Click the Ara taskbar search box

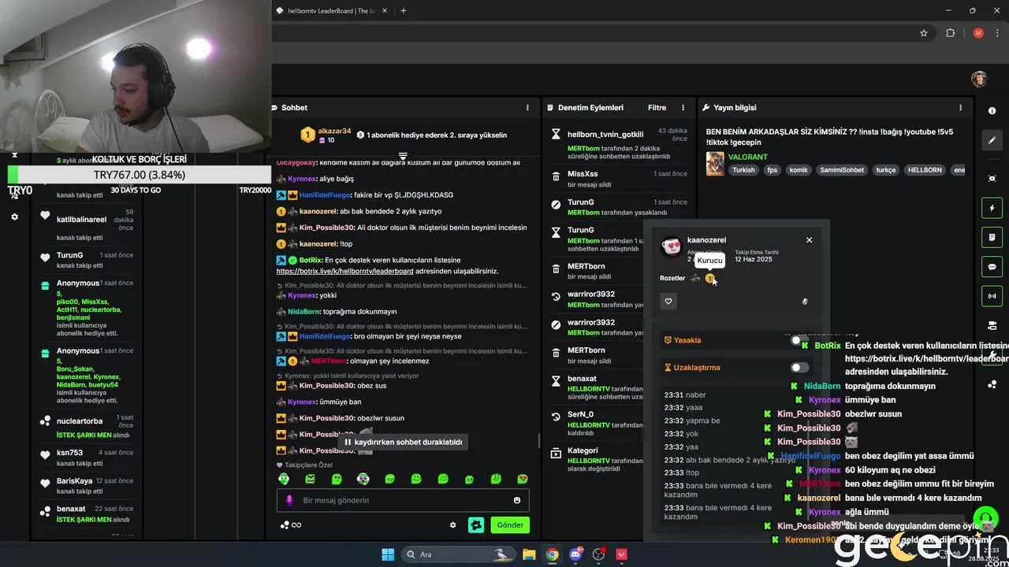point(459,554)
